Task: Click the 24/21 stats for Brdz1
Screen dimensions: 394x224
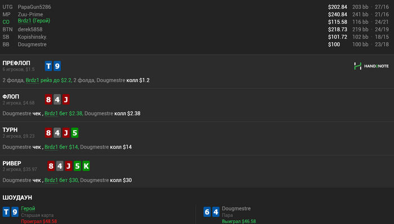Action: (382, 22)
